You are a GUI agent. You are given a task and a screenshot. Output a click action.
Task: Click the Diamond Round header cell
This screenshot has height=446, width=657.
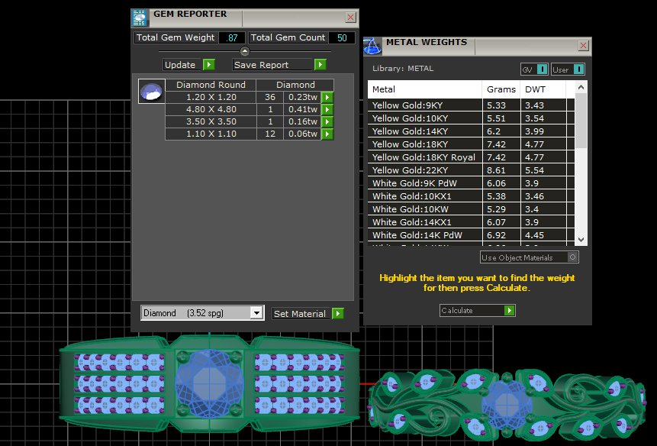click(x=211, y=85)
